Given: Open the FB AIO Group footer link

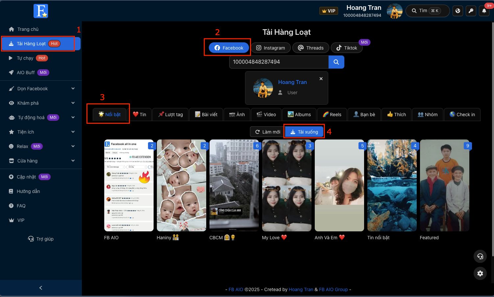Looking at the screenshot, I should (x=333, y=289).
